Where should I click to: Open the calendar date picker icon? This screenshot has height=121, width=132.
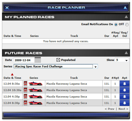(x=38, y=60)
